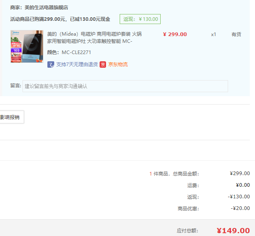Click the 商品优惠 label
The image size is (255, 236).
click(188, 209)
